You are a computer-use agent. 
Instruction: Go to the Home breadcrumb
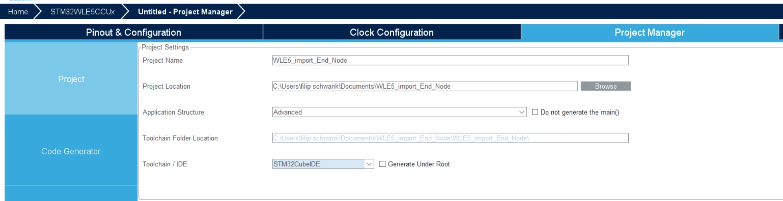point(18,12)
